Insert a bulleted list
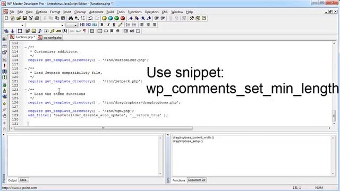 coord(134,25)
